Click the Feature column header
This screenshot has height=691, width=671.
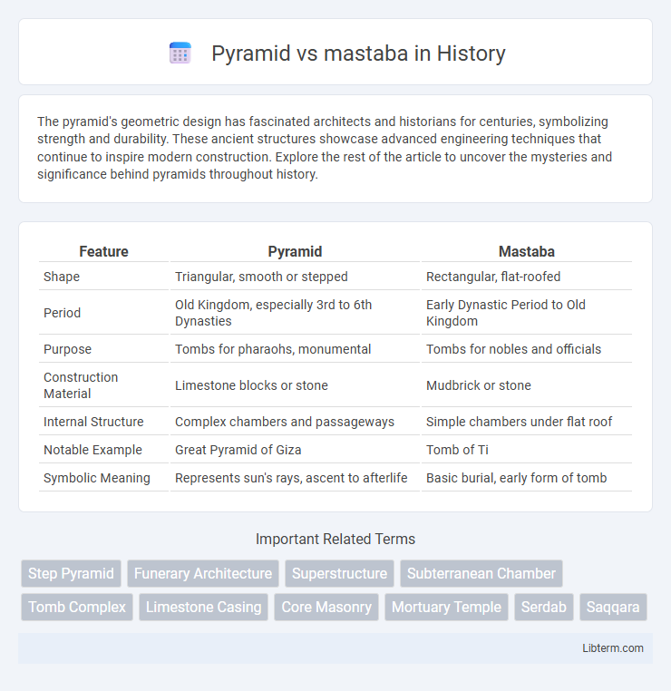pyautogui.click(x=103, y=251)
